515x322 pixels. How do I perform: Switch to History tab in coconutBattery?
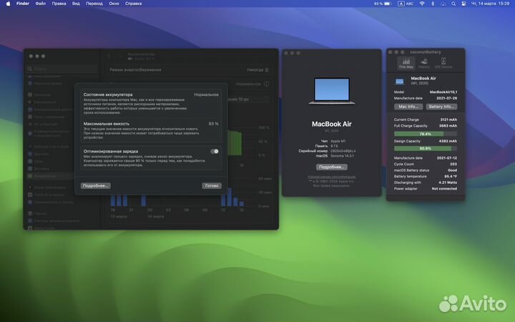click(424, 63)
